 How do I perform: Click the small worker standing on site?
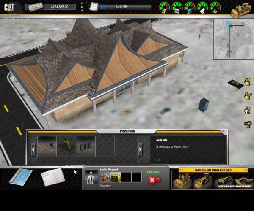[x=199, y=37]
